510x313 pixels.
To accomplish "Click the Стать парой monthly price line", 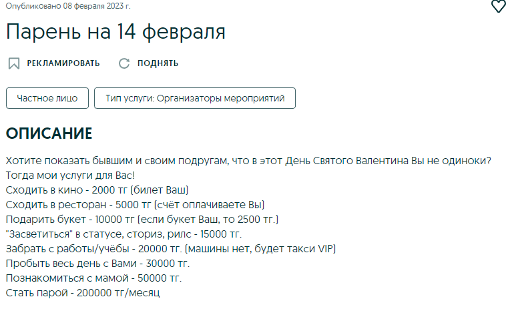I will 83,293.
